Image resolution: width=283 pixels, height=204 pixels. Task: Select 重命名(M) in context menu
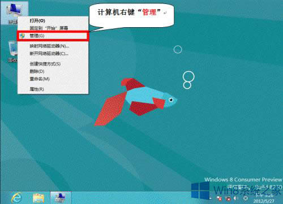point(53,79)
